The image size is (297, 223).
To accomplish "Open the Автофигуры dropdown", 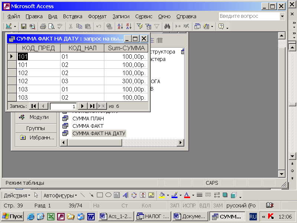I will pos(60,195).
